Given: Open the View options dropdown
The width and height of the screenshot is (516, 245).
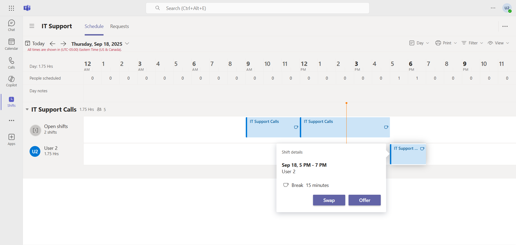Looking at the screenshot, I should [x=499, y=43].
